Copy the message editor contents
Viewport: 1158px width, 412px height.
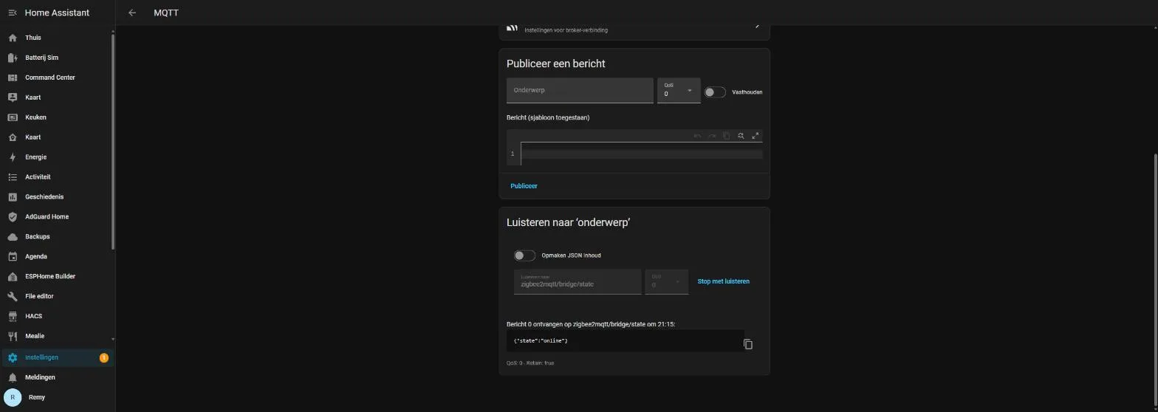[727, 136]
